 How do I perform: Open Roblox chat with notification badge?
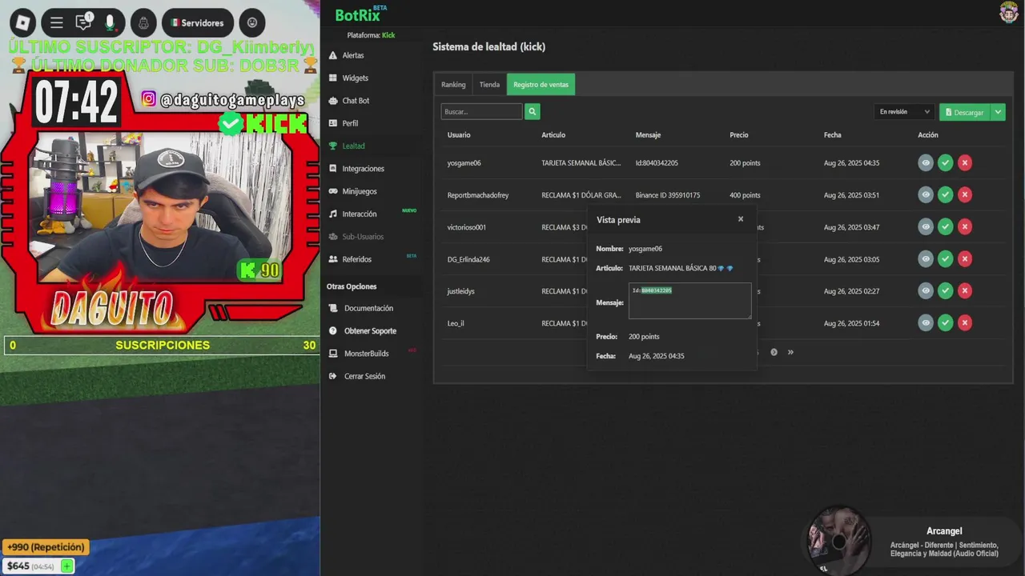[83, 22]
